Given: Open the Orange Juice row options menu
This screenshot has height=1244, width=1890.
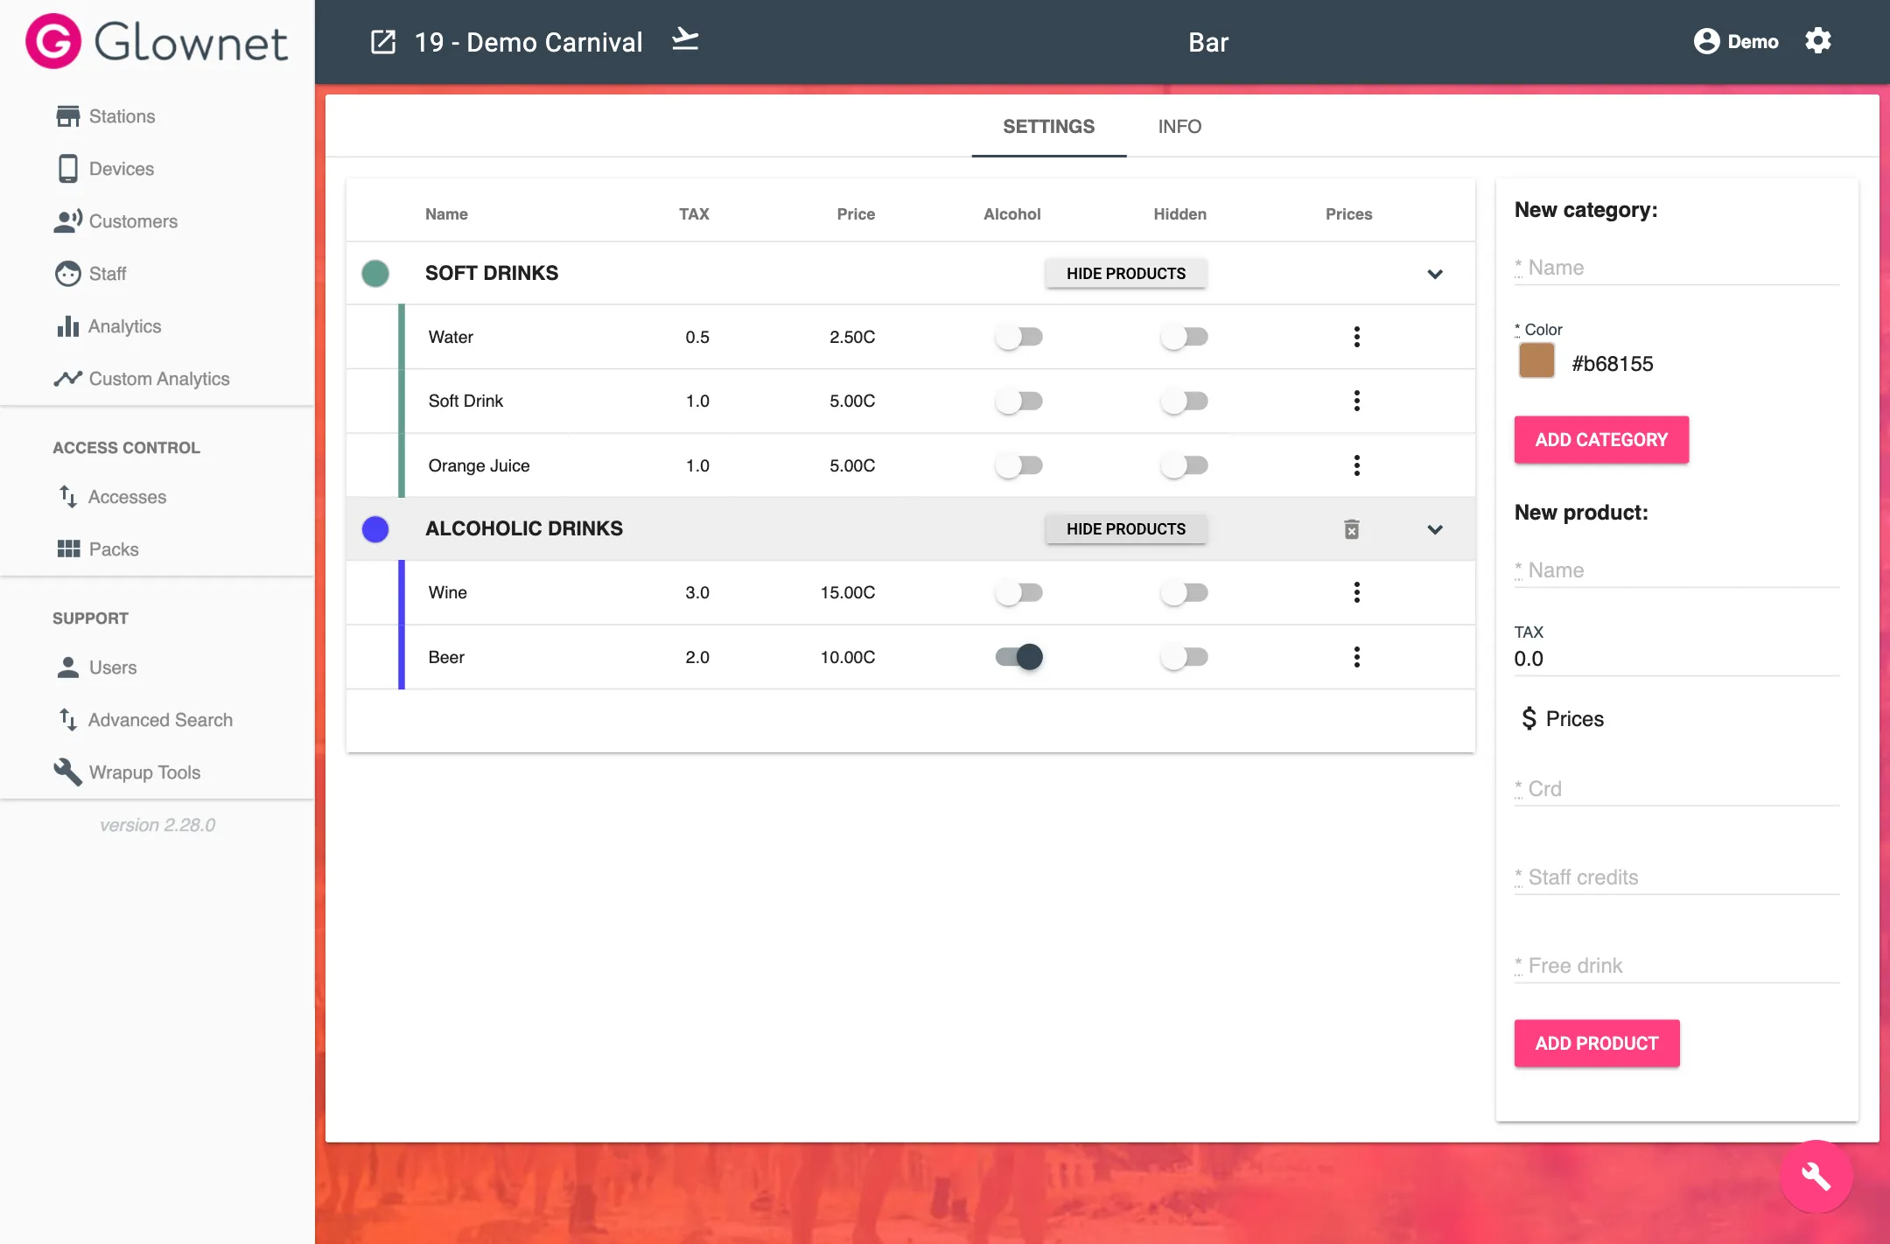Looking at the screenshot, I should [x=1356, y=465].
